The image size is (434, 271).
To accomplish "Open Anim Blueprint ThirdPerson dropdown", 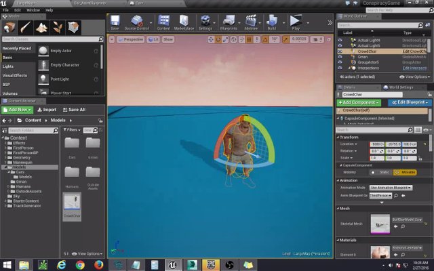I will (x=381, y=196).
